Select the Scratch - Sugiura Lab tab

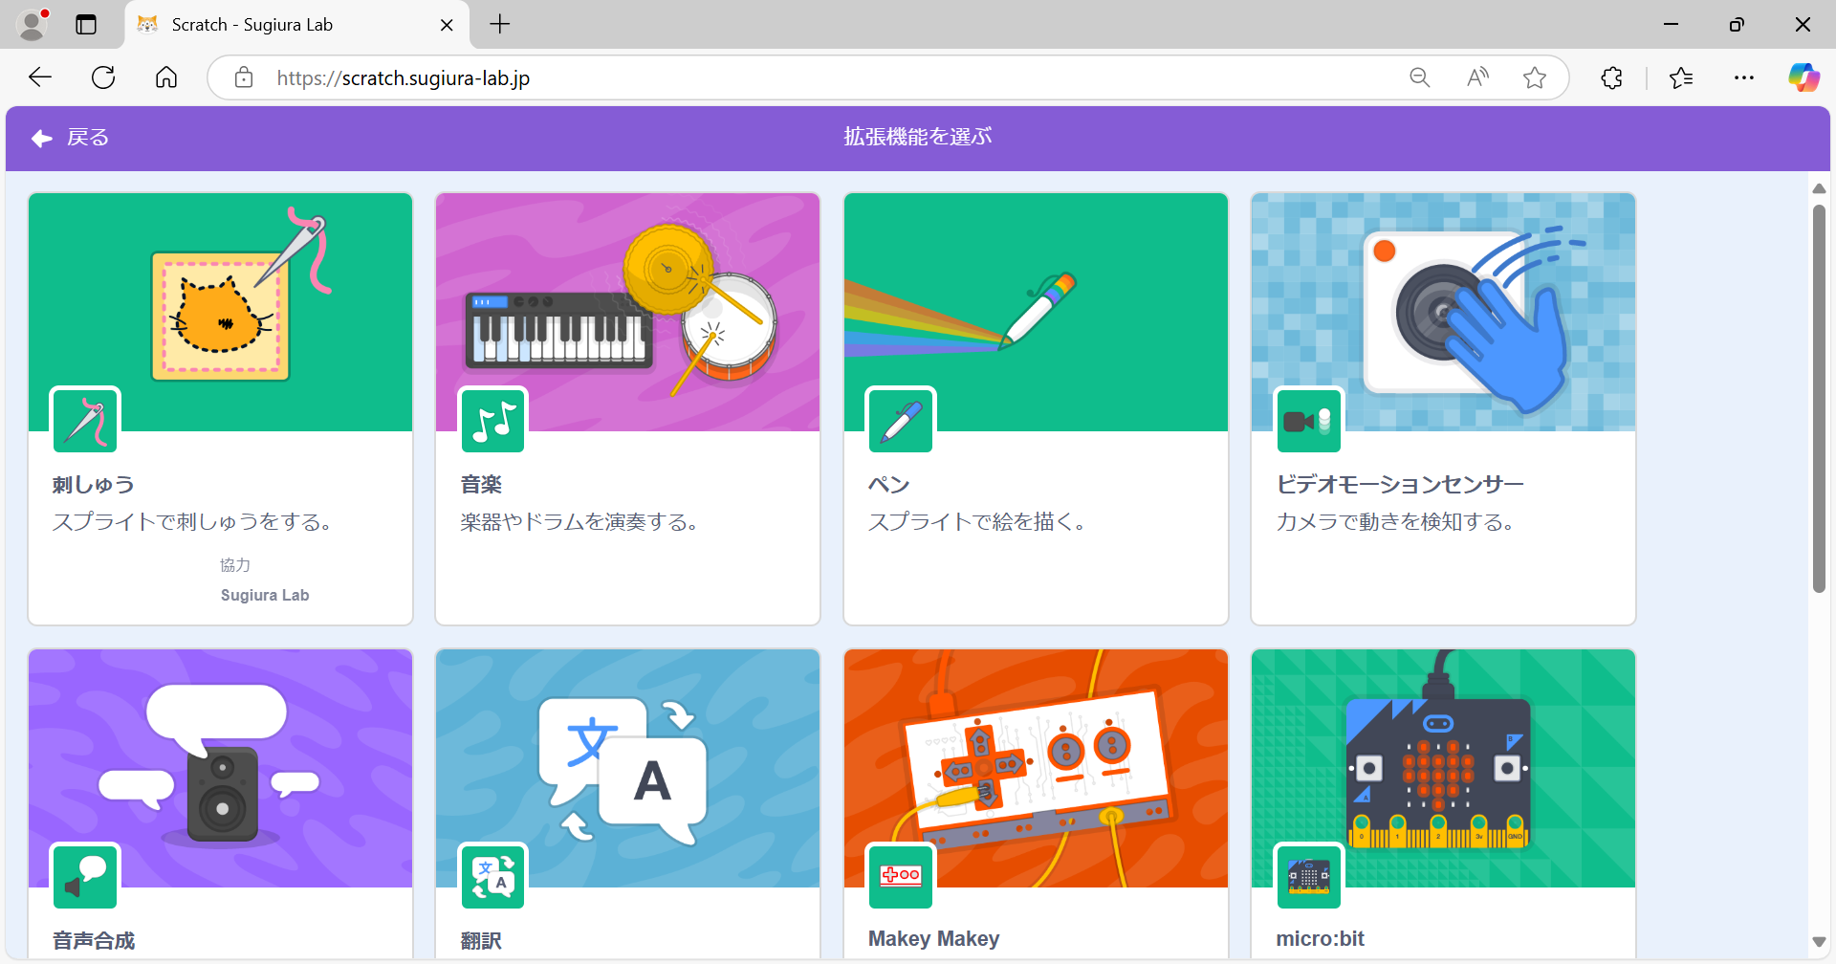[296, 25]
